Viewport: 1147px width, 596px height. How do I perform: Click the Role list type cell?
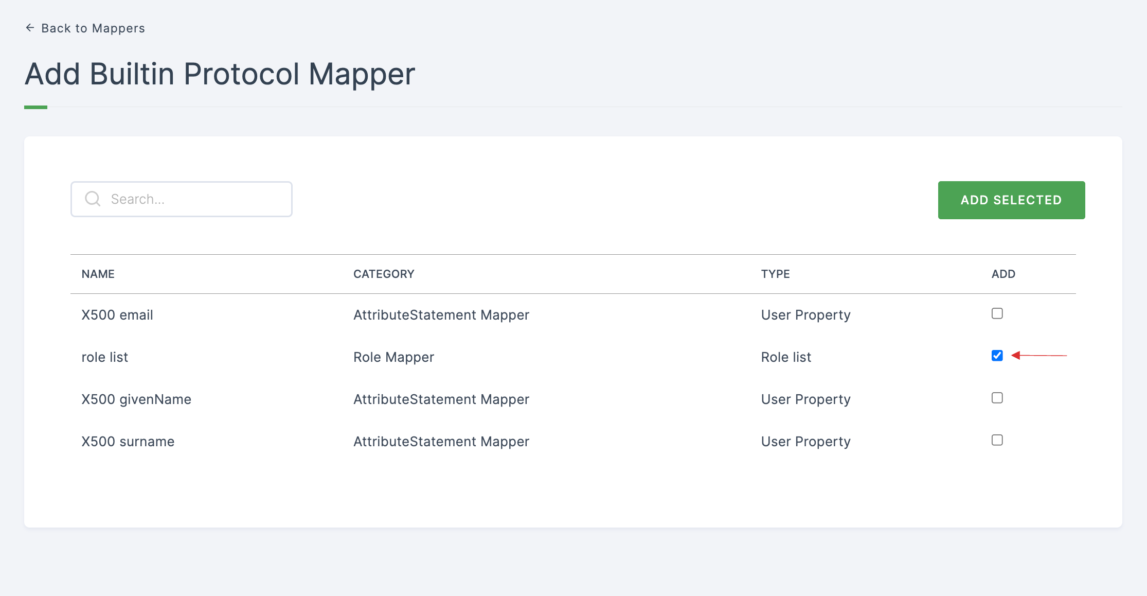[x=786, y=357]
